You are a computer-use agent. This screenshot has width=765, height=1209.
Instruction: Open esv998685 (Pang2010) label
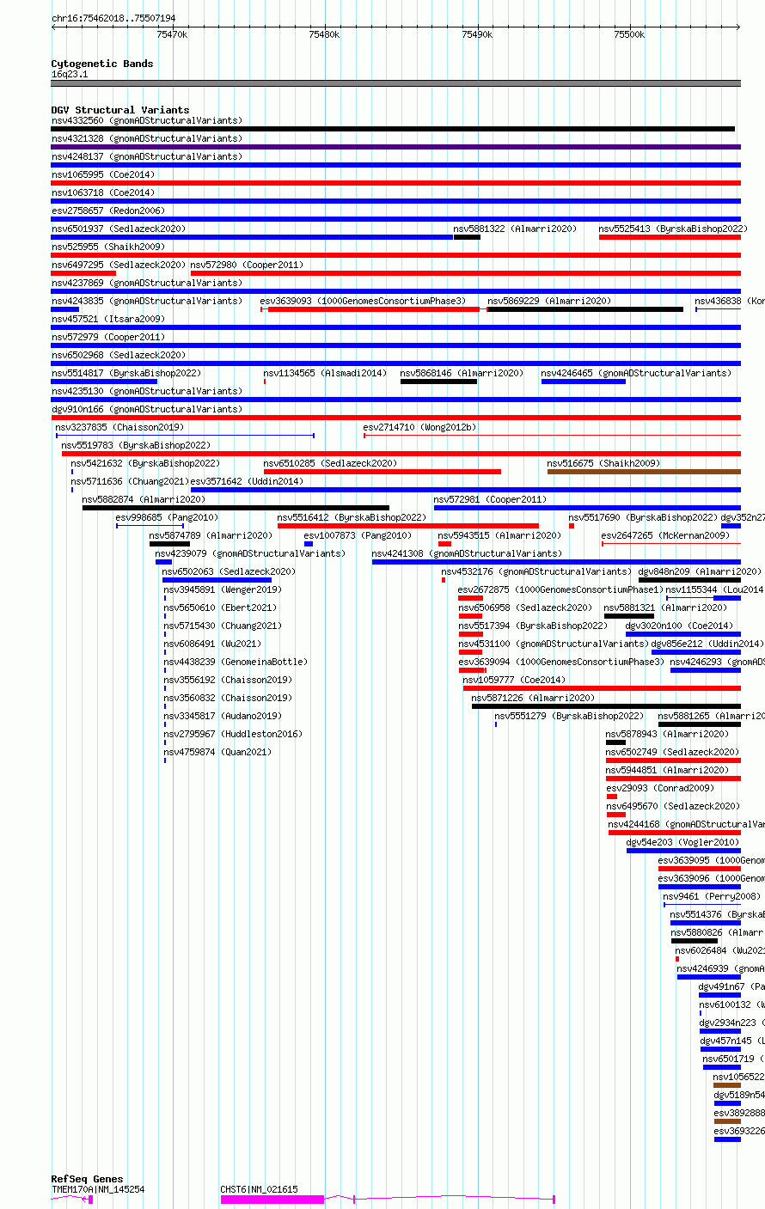point(168,517)
